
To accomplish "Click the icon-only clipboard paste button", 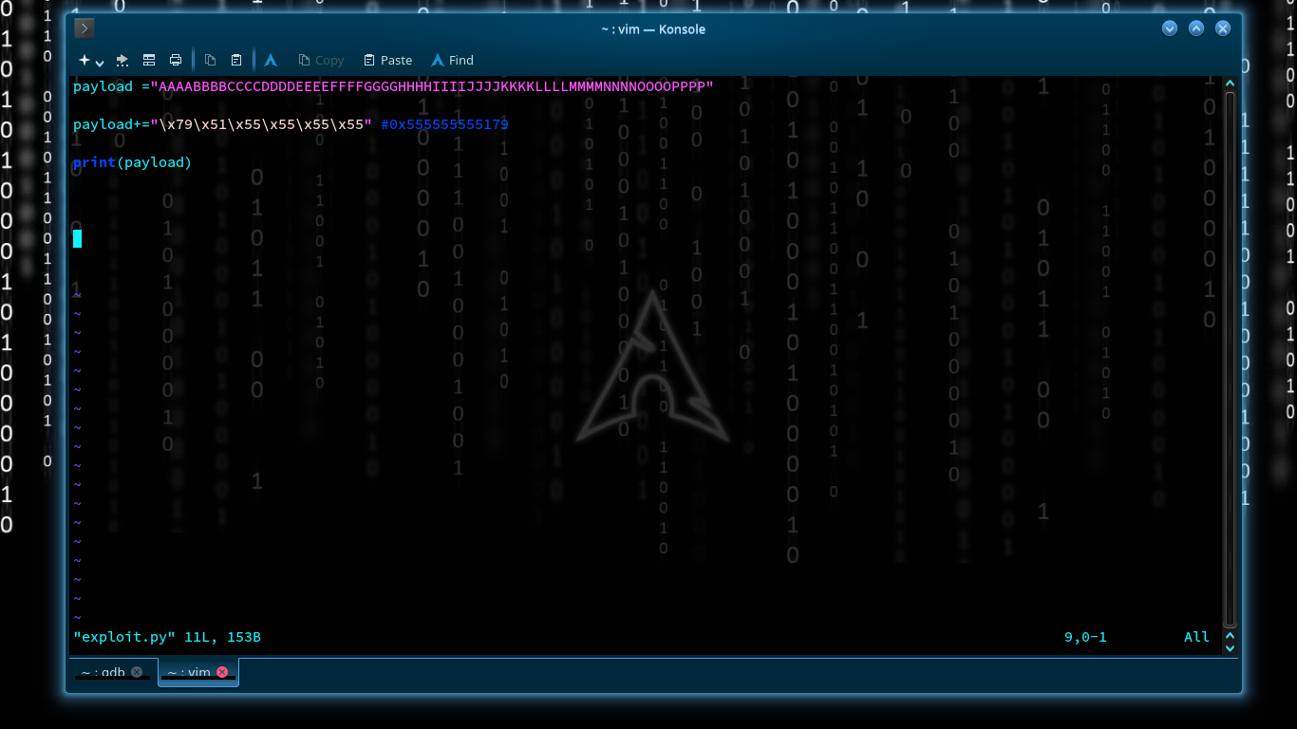I will click(236, 60).
